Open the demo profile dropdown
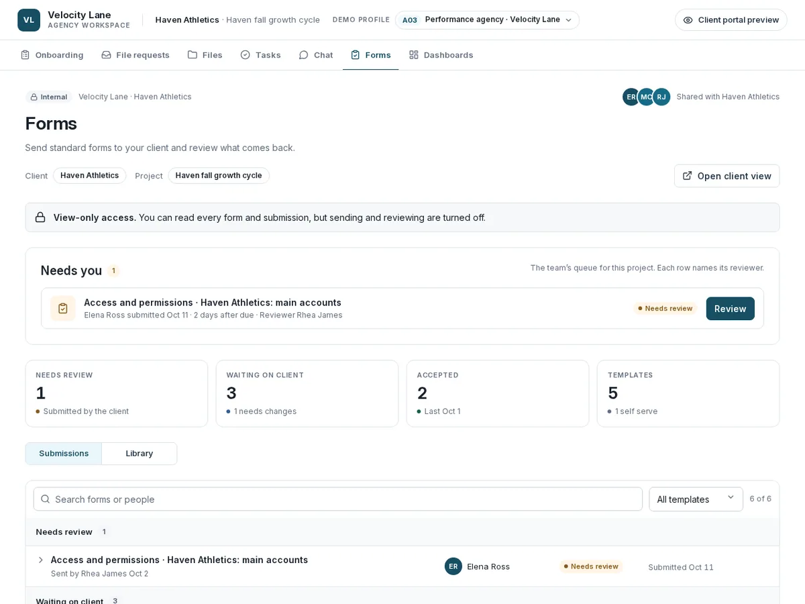Viewport: 805px width, 604px height. click(487, 20)
